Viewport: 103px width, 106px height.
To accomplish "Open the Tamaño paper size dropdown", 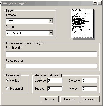I will [51, 21].
